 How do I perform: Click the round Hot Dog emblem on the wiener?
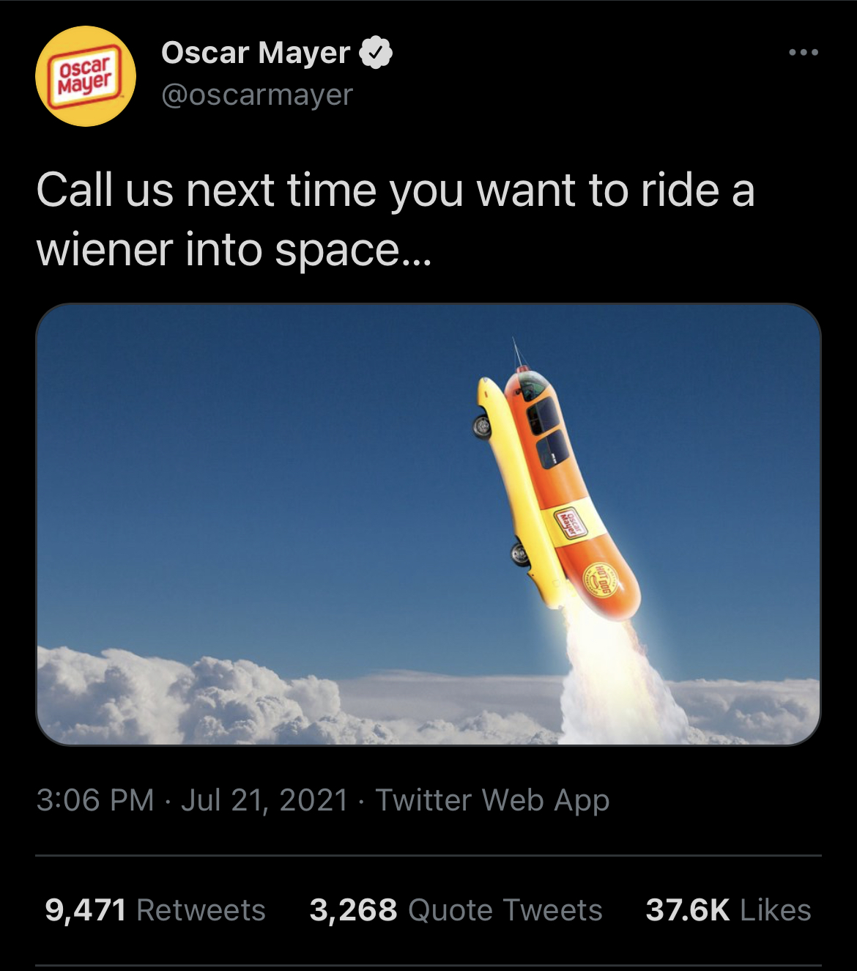click(601, 580)
